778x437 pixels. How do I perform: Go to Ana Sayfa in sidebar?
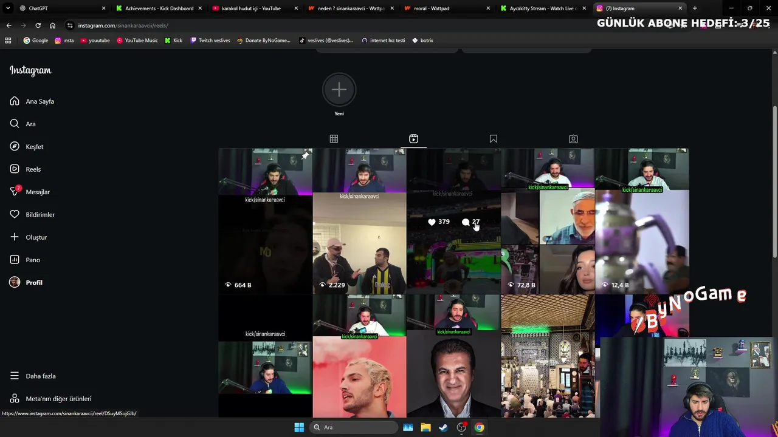tap(32, 101)
